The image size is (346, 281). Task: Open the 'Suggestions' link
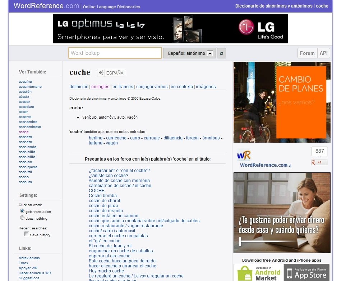[29, 278]
